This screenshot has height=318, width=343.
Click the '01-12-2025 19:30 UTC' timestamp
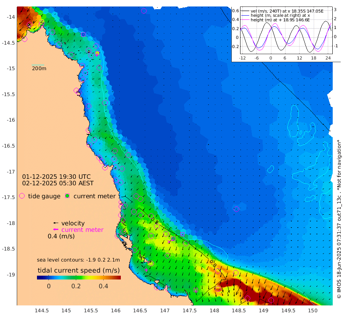[56, 177]
